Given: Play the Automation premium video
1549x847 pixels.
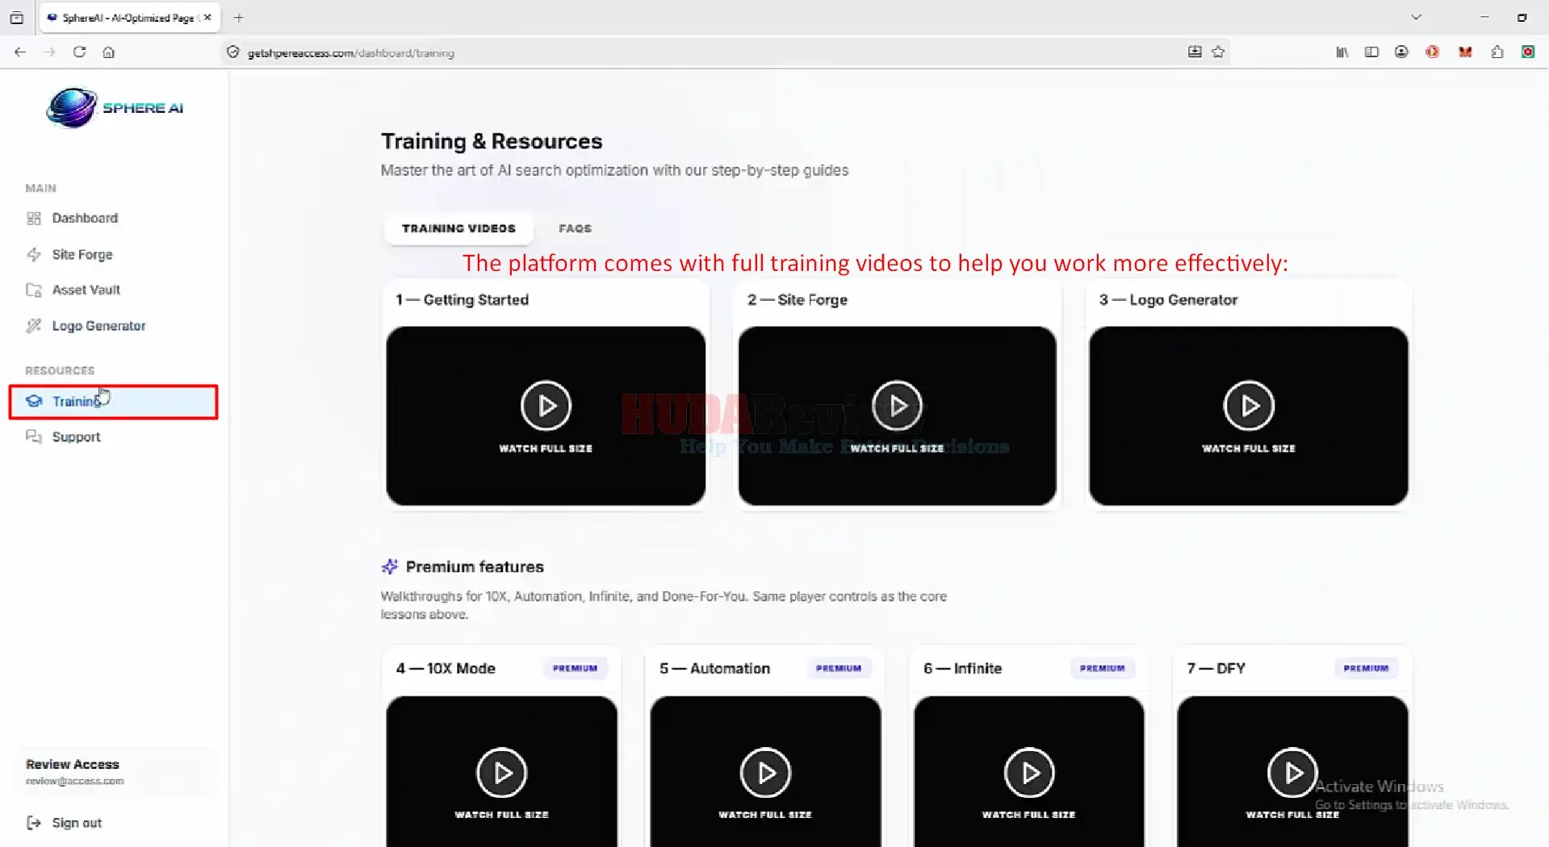Looking at the screenshot, I should pos(765,773).
